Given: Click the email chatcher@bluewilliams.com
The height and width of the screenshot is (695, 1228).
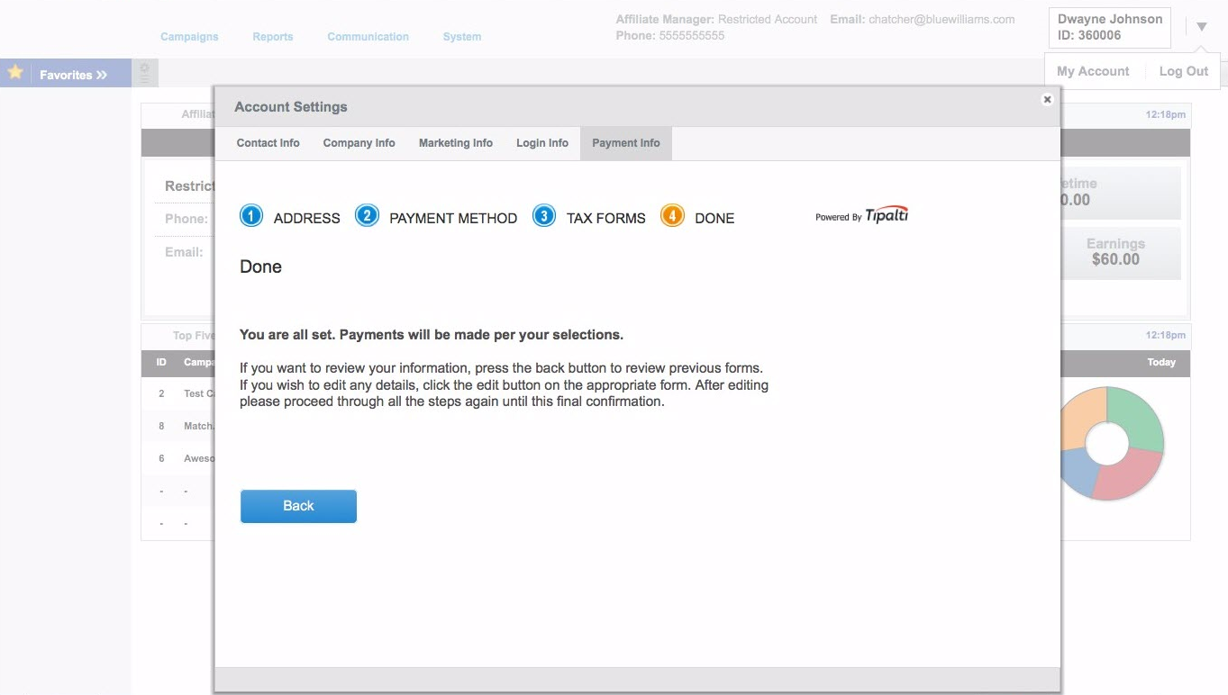Looking at the screenshot, I should pyautogui.click(x=941, y=19).
